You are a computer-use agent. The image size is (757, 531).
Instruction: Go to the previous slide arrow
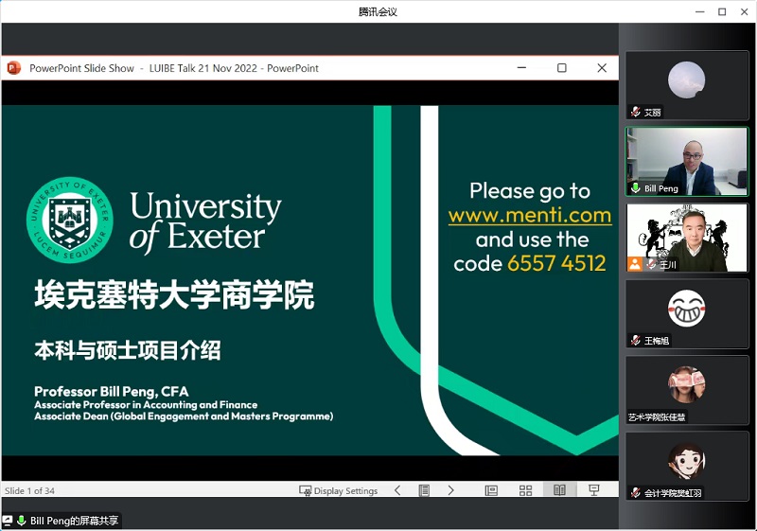pyautogui.click(x=397, y=490)
